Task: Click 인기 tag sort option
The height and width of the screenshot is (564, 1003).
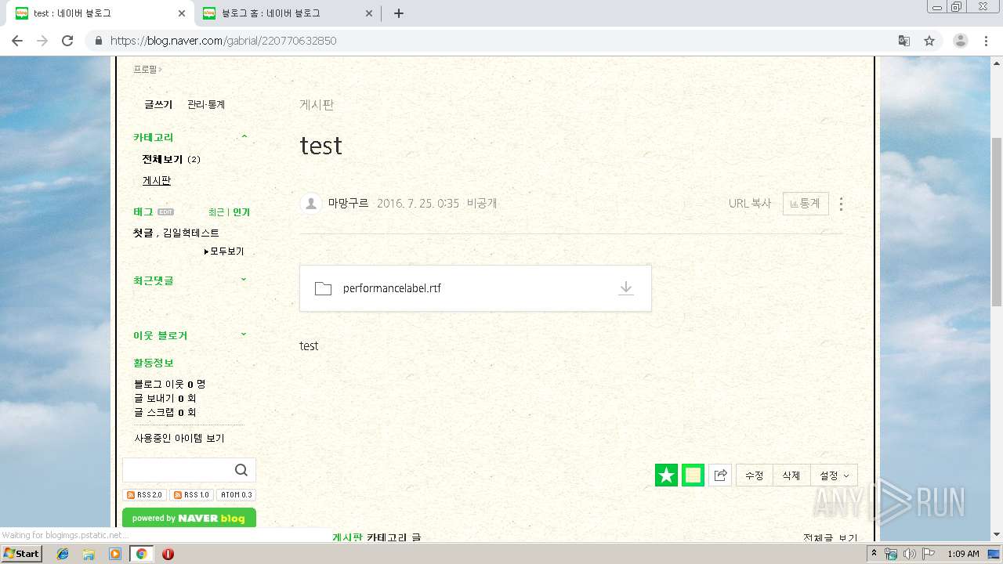Action: [241, 212]
